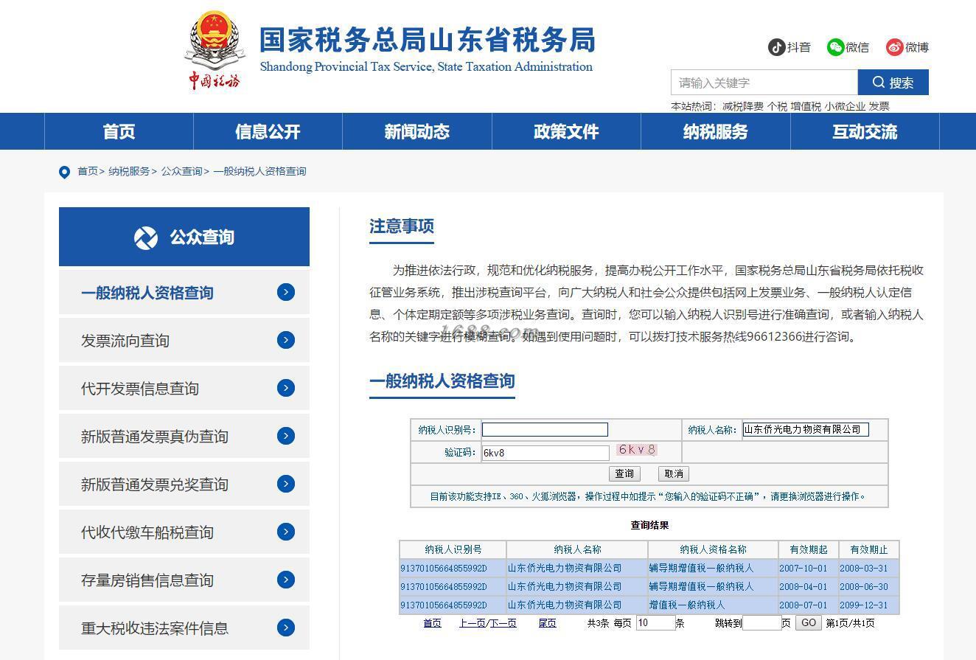Click the 尾页 pagination link
The height and width of the screenshot is (660, 976).
tap(547, 623)
